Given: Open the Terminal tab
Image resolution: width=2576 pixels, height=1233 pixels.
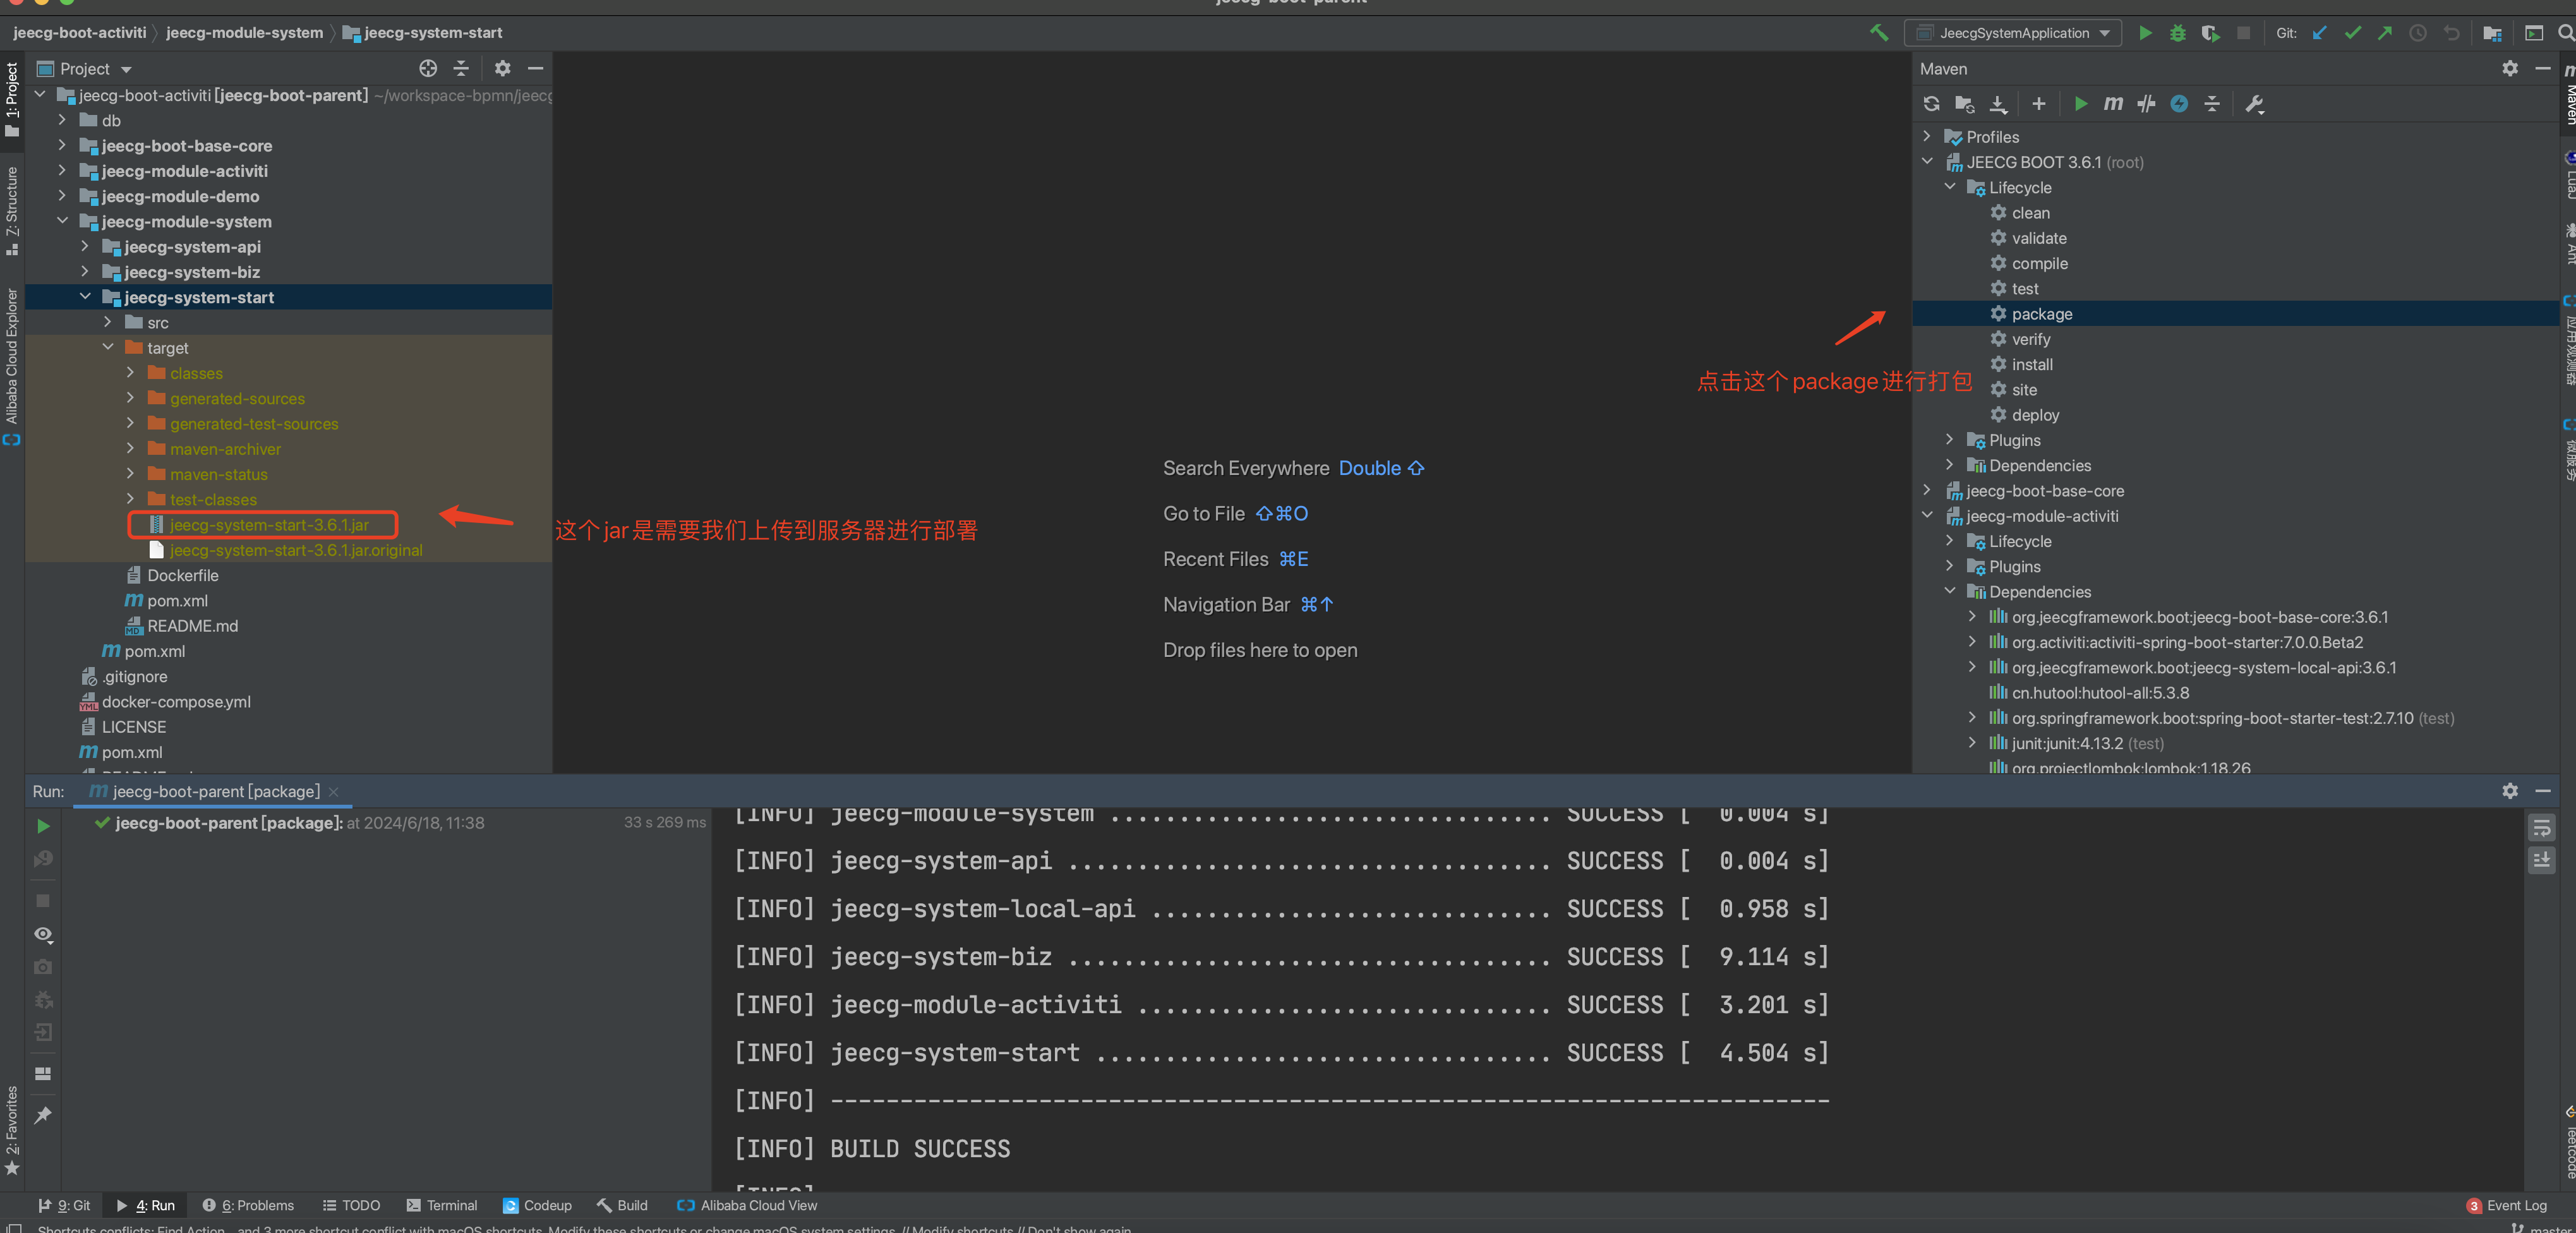Looking at the screenshot, I should pyautogui.click(x=442, y=1205).
